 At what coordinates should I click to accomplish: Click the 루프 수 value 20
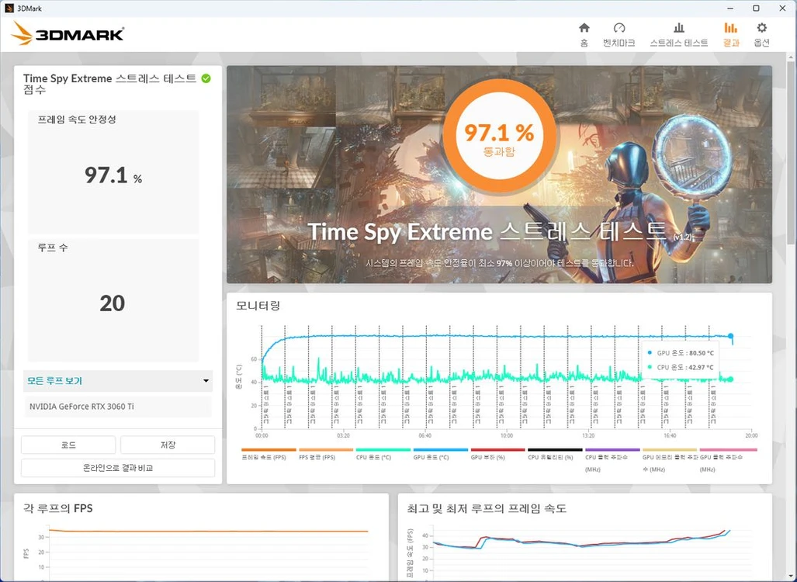112,303
